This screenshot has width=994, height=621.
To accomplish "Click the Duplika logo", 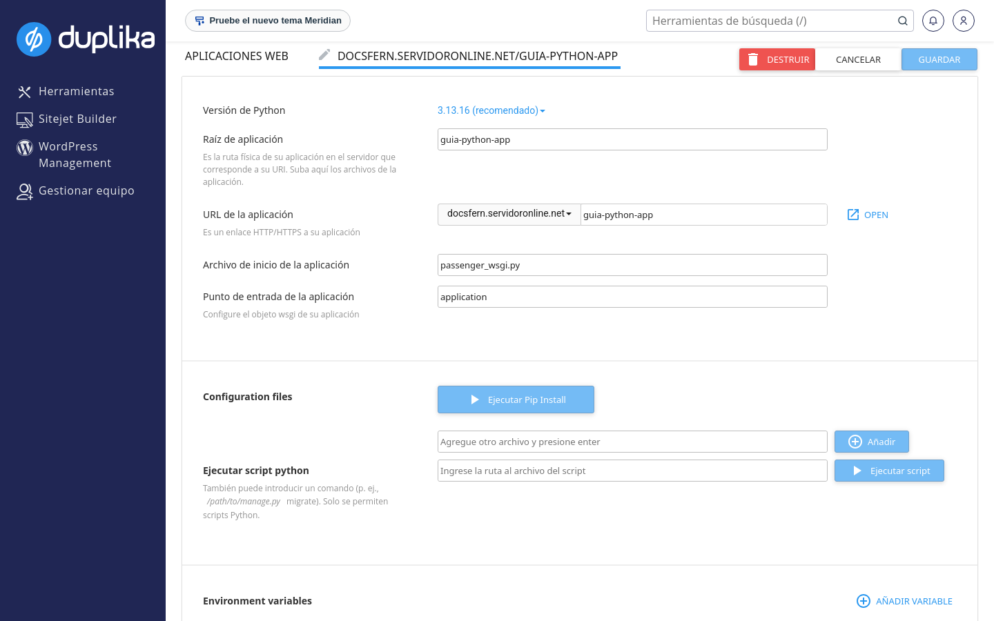I will 86,39.
